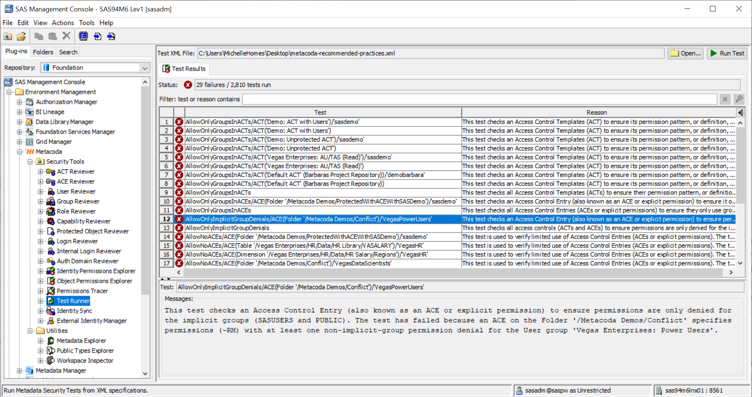This screenshot has height=397, width=752.
Task: Open the File menu
Action: tap(8, 23)
